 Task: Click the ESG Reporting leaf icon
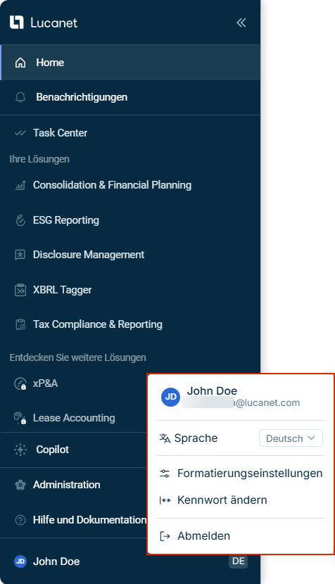[x=20, y=220]
